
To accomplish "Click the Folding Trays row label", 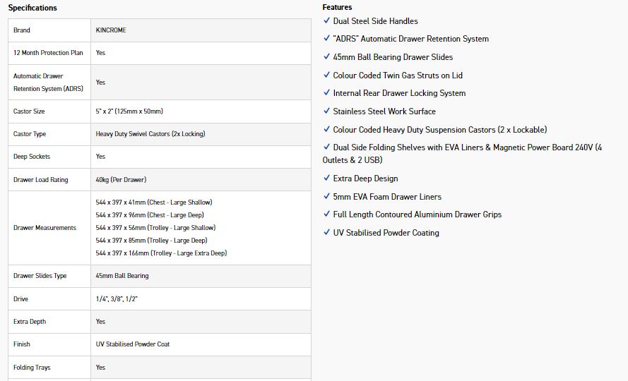I will 32,368.
